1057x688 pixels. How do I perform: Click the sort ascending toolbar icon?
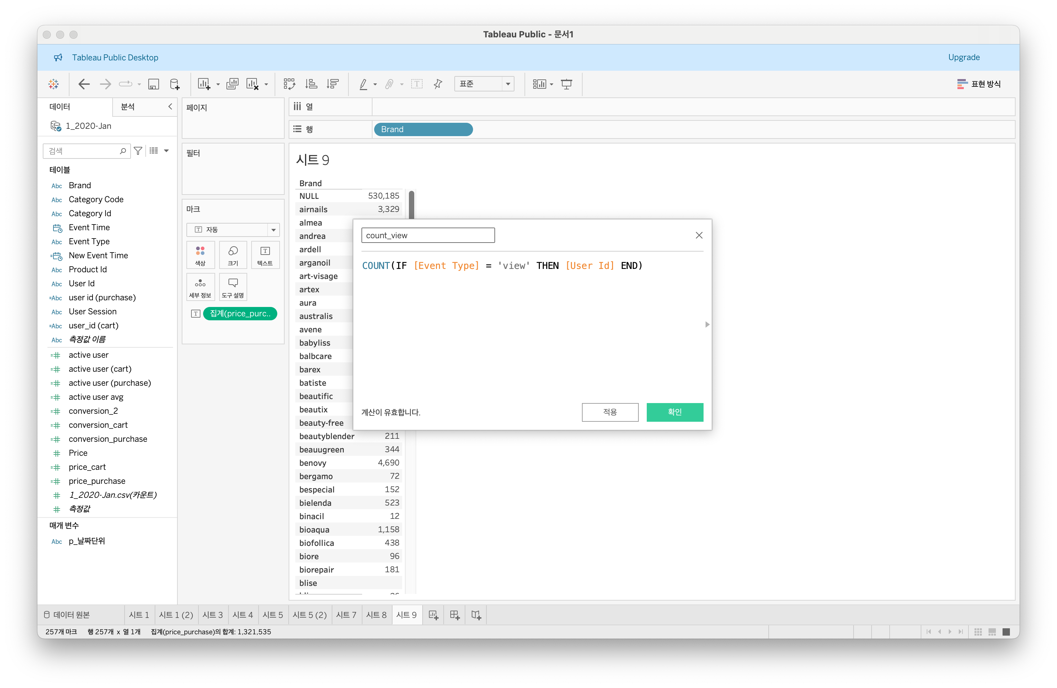click(311, 84)
